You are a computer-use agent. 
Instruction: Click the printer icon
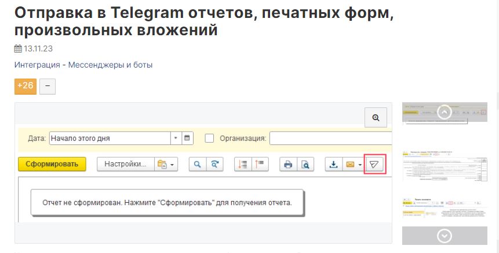(287, 165)
